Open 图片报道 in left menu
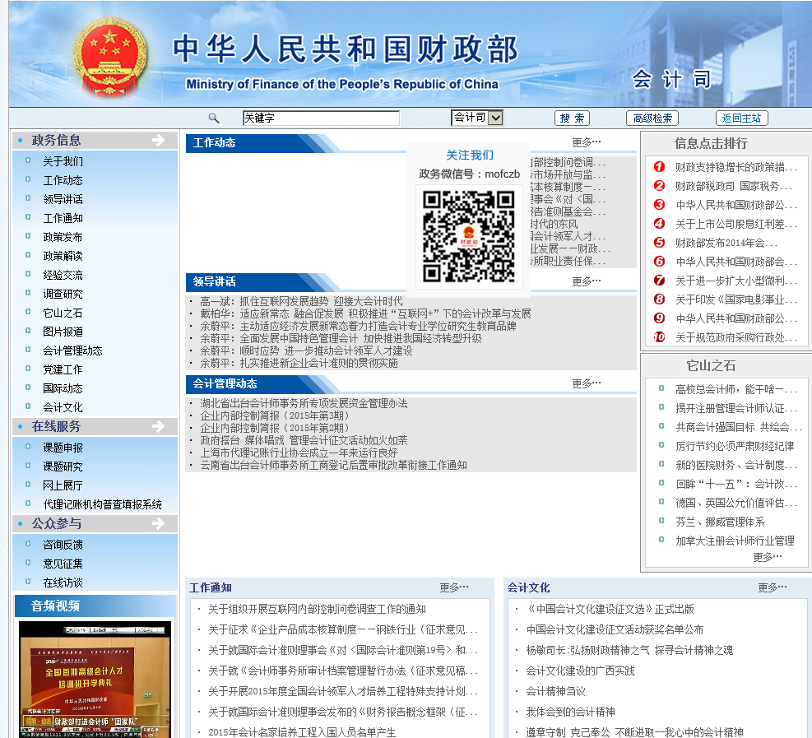The height and width of the screenshot is (738, 812). 63,332
